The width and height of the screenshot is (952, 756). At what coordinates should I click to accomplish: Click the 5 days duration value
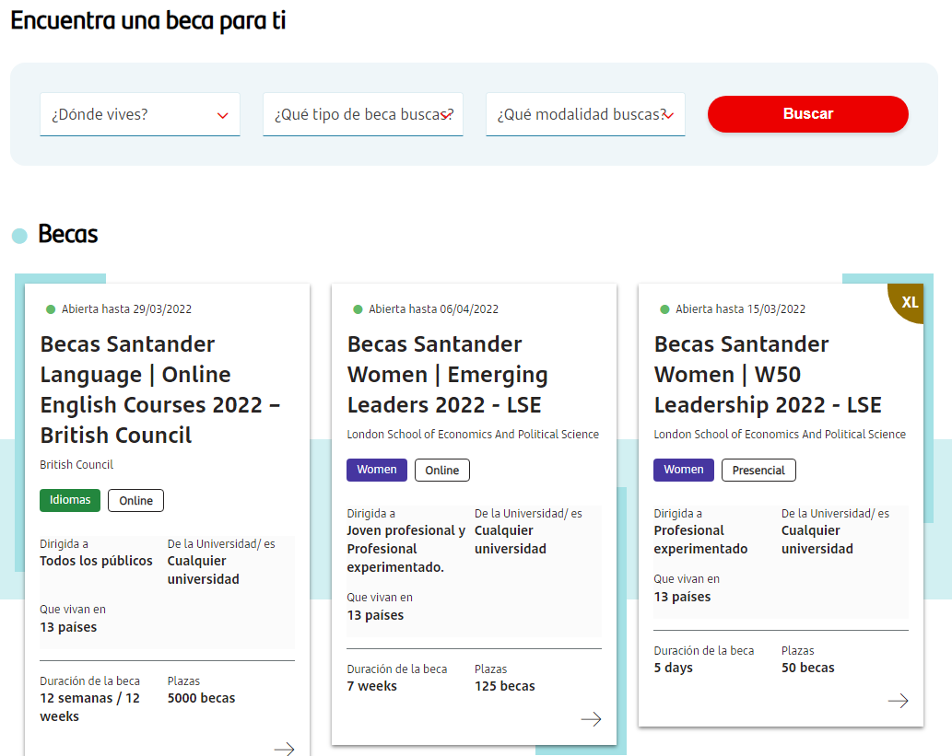(x=674, y=668)
